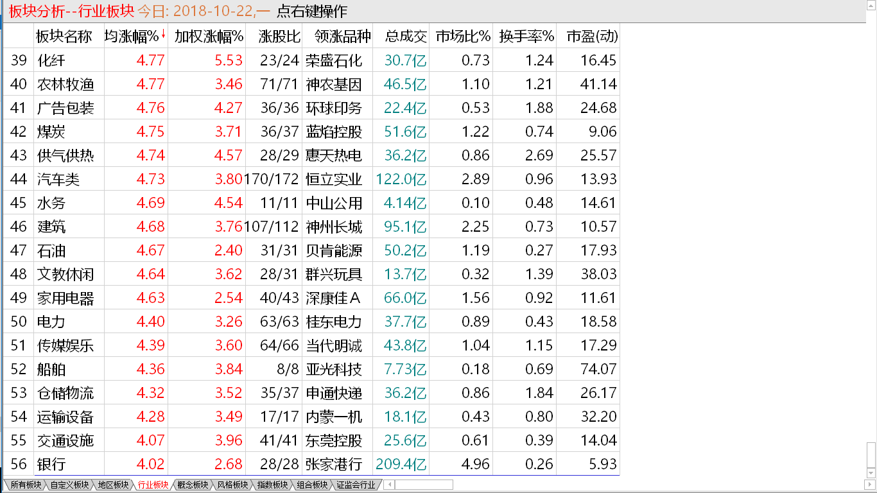Select the 汽车类 sector name
This screenshot has width=877, height=493.
tap(58, 179)
